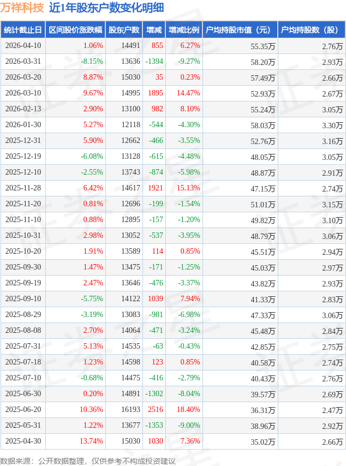Click the 万祥科技 stock name title
This screenshot has height=466, width=346.
point(22,8)
